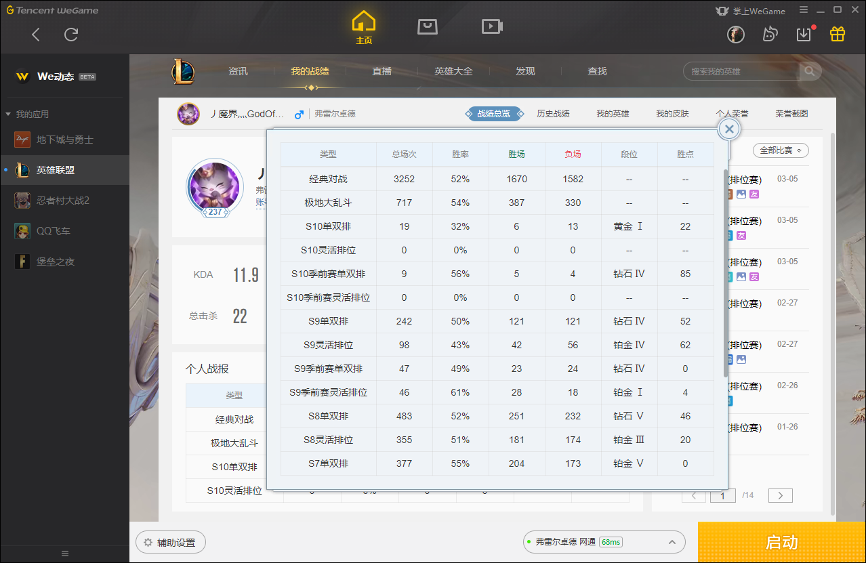Click the page number input showing 1

(723, 496)
